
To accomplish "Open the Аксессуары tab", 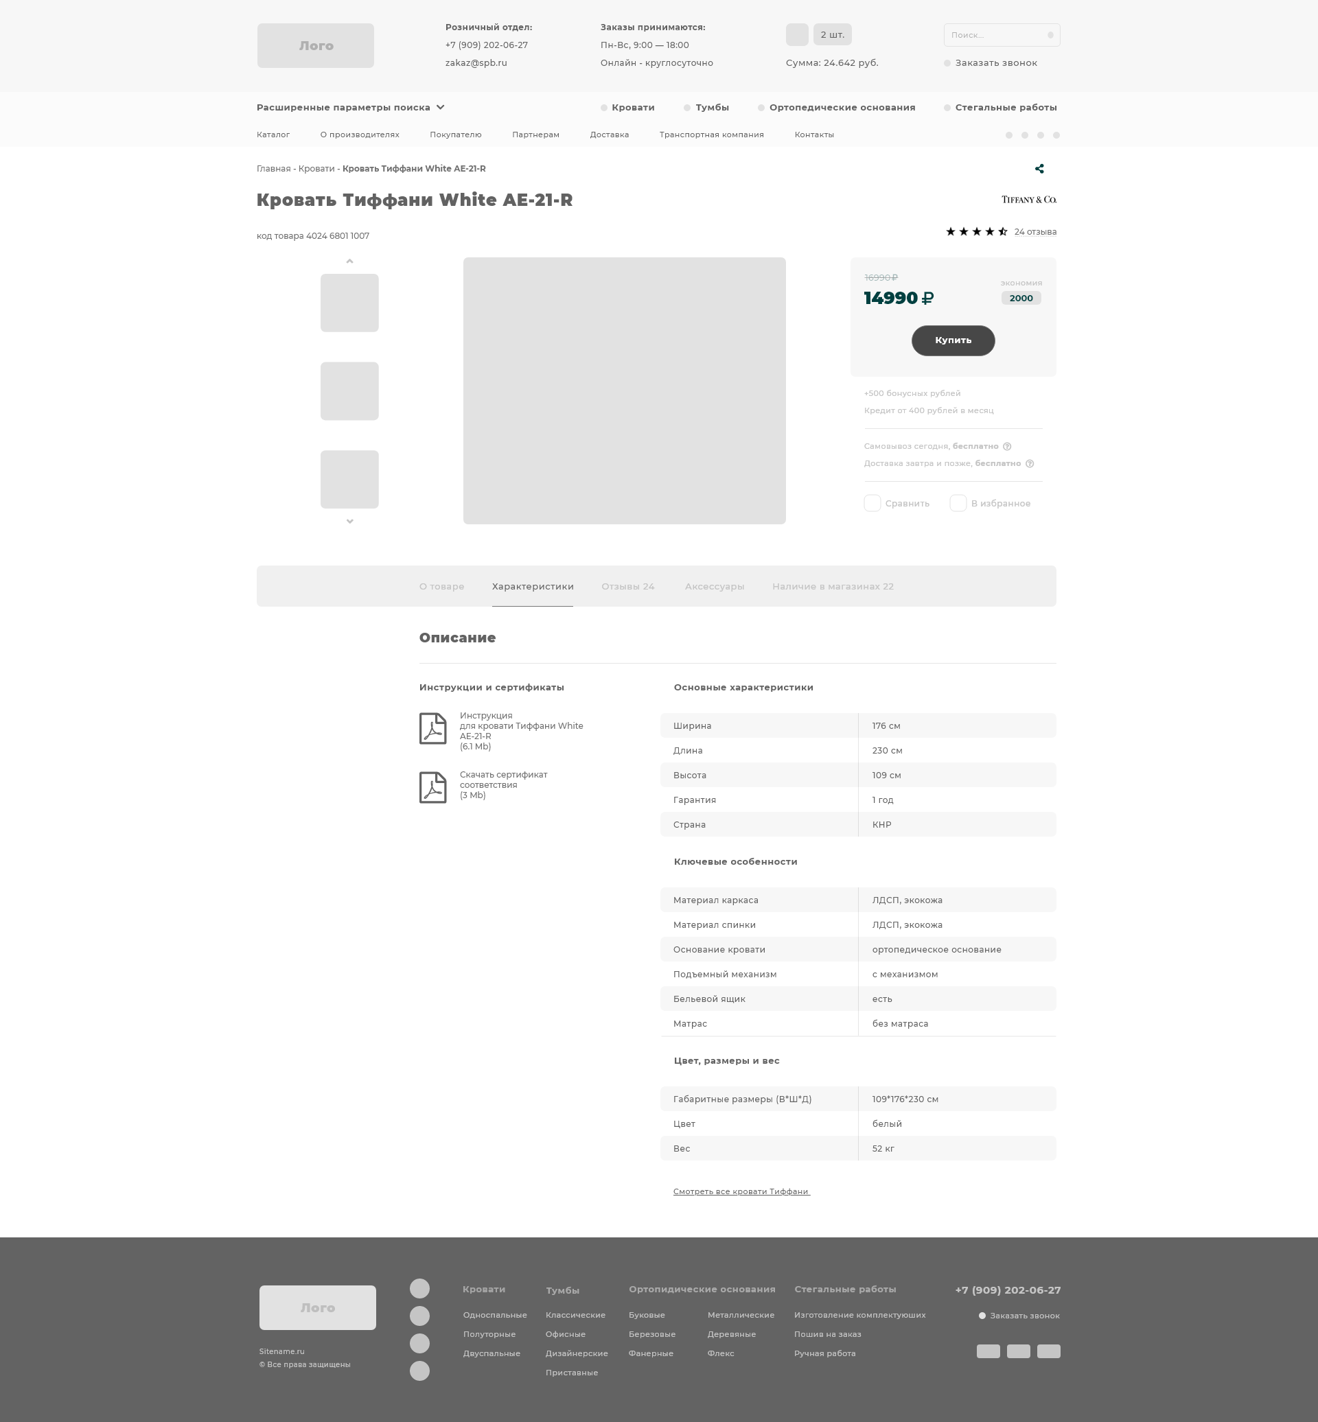I will pos(714,586).
